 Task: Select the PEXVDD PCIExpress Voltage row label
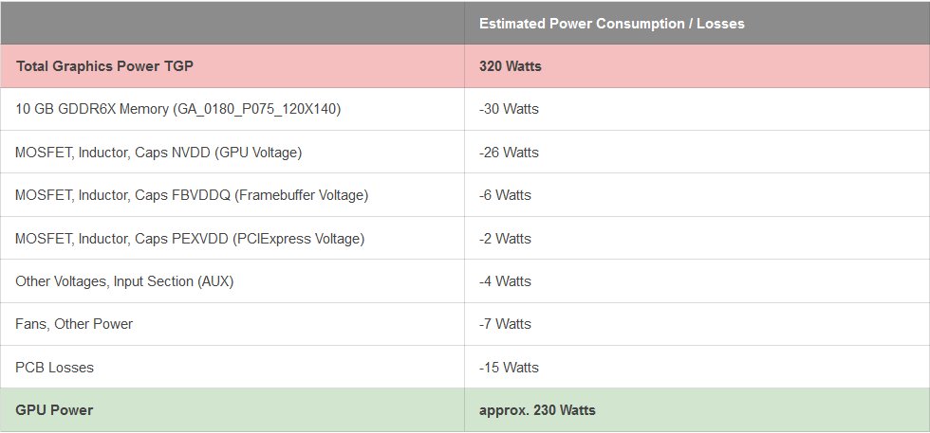[190, 238]
